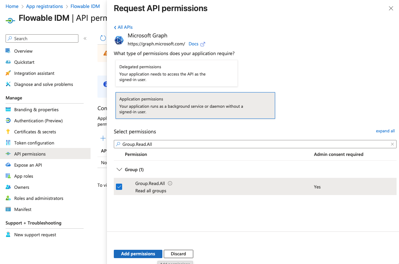
Task: Click the Overview icon in sidebar
Action: 8,51
